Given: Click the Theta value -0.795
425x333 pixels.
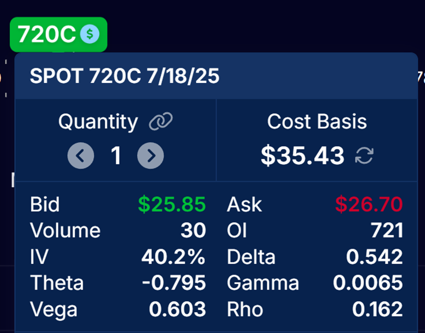Looking at the screenshot, I should click(174, 282).
